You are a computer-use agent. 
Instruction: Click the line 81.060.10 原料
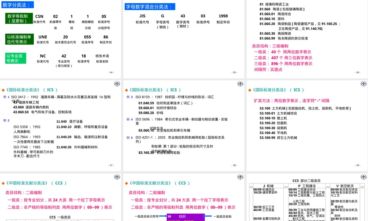(x=272, y=19)
